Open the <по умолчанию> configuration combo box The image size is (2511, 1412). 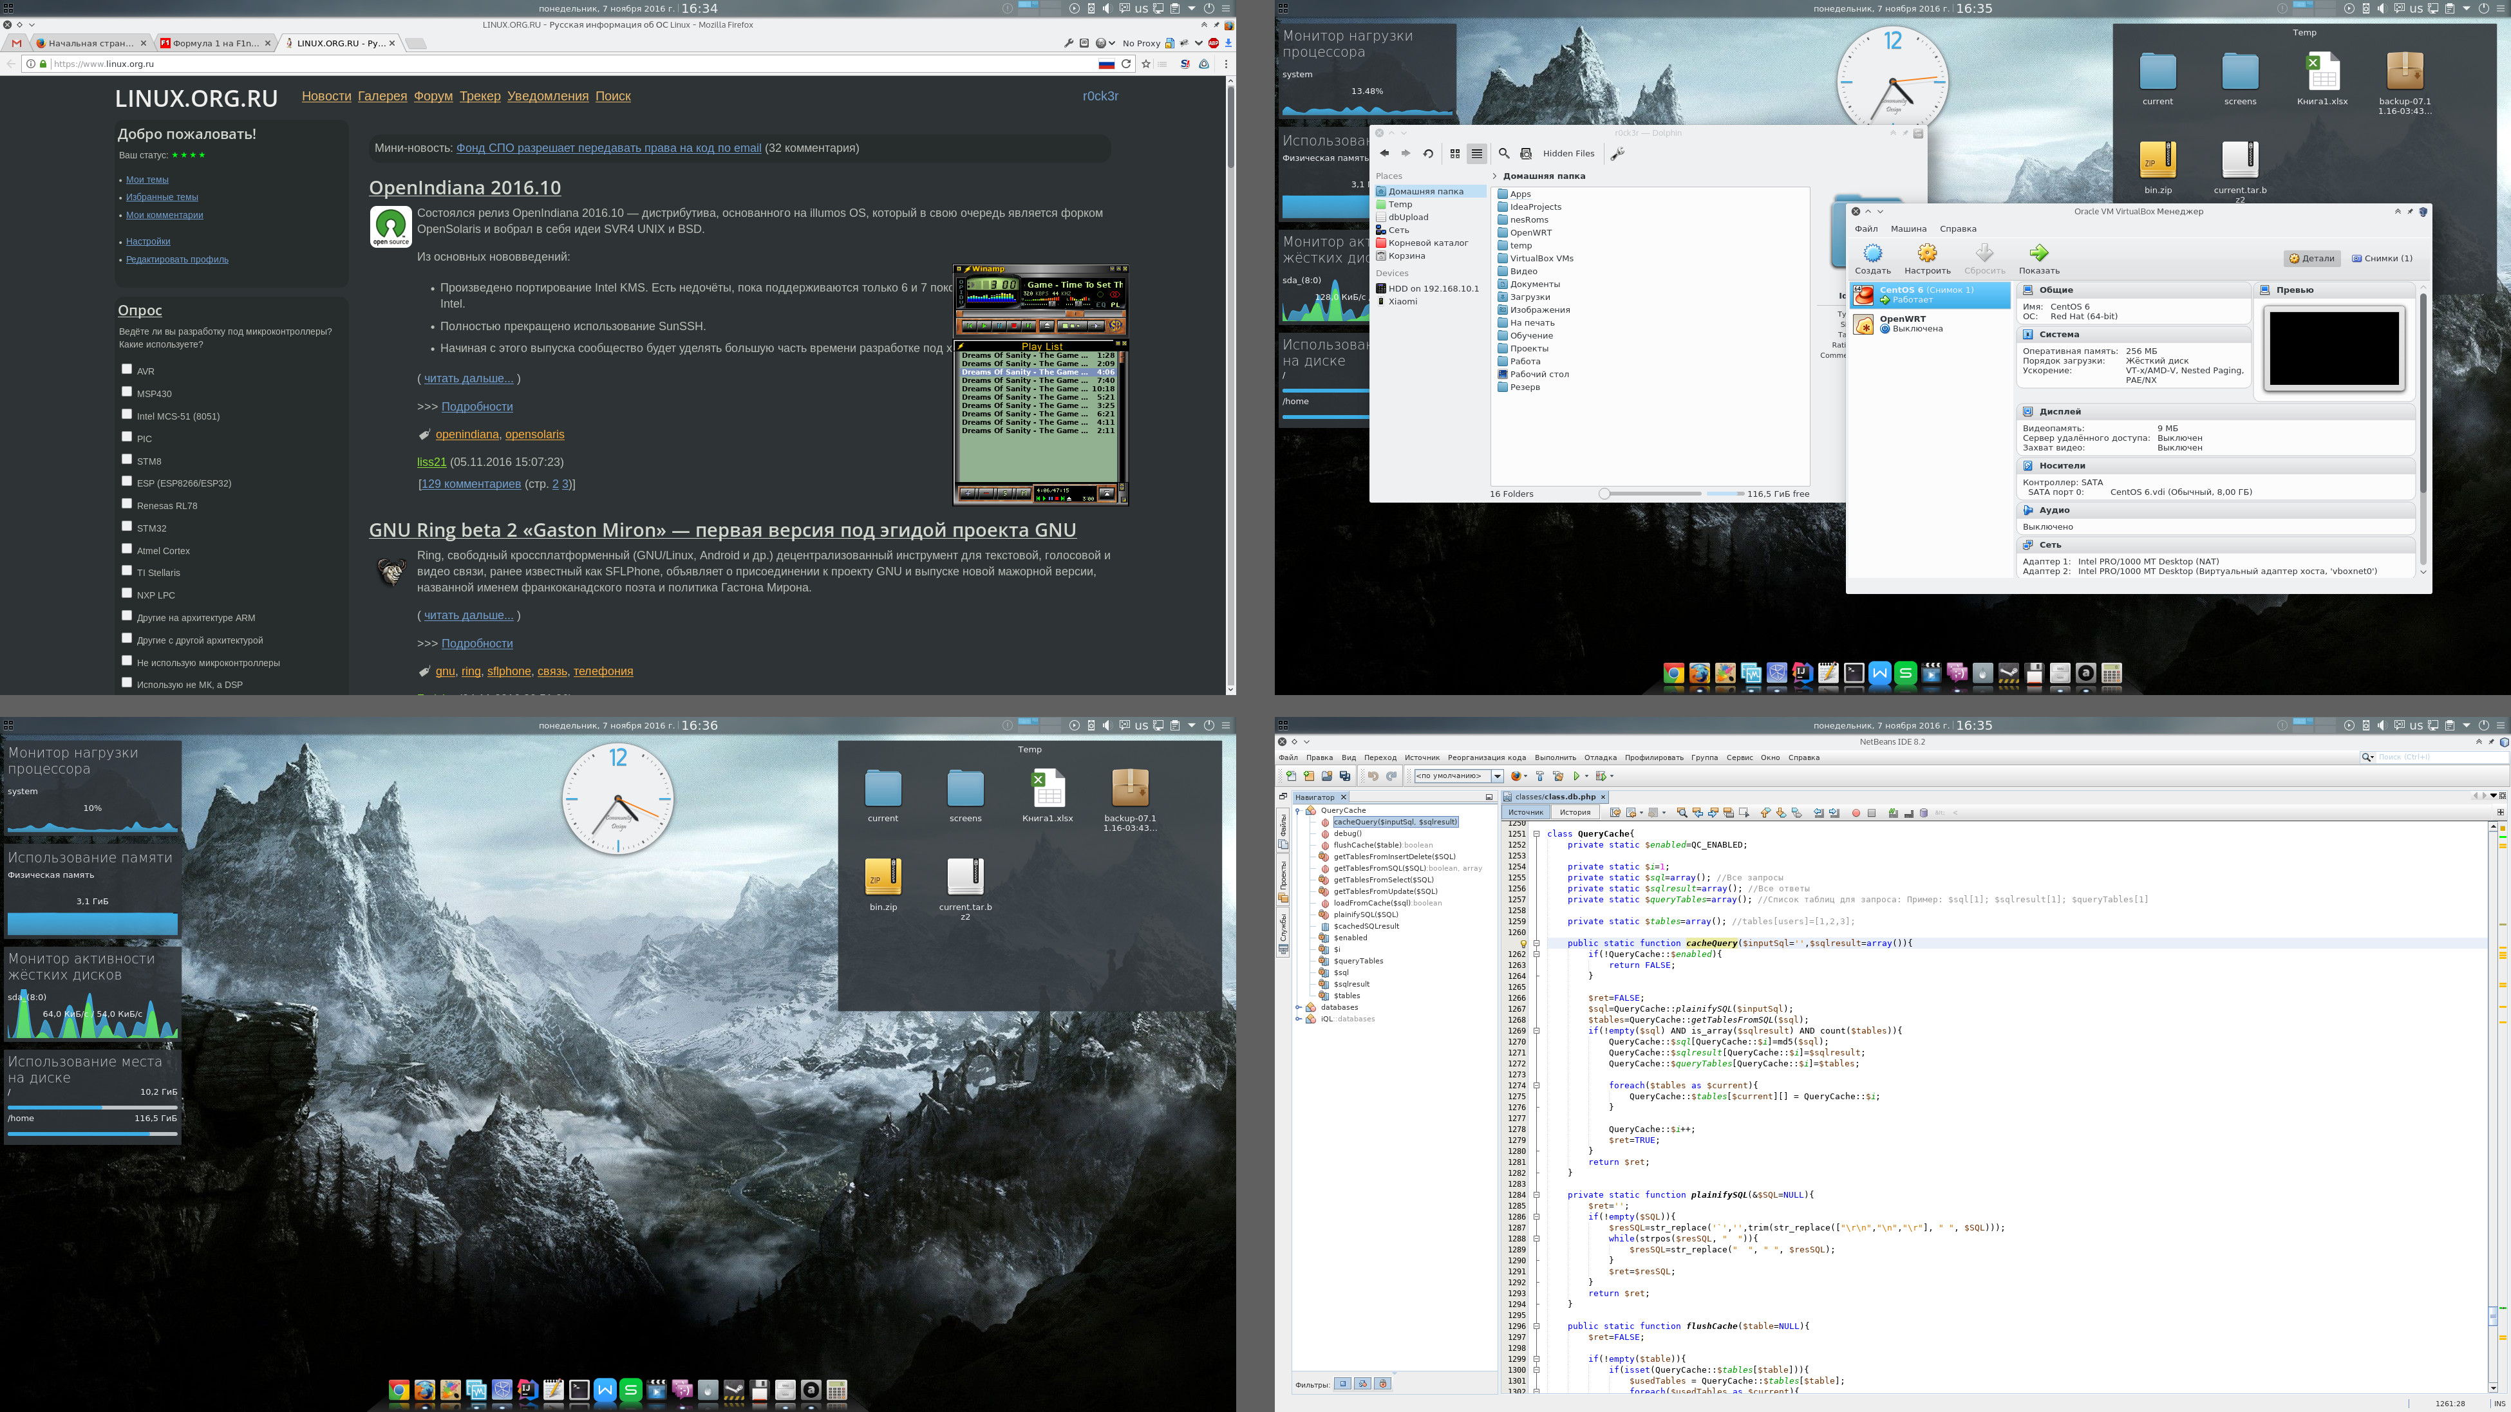(1458, 777)
